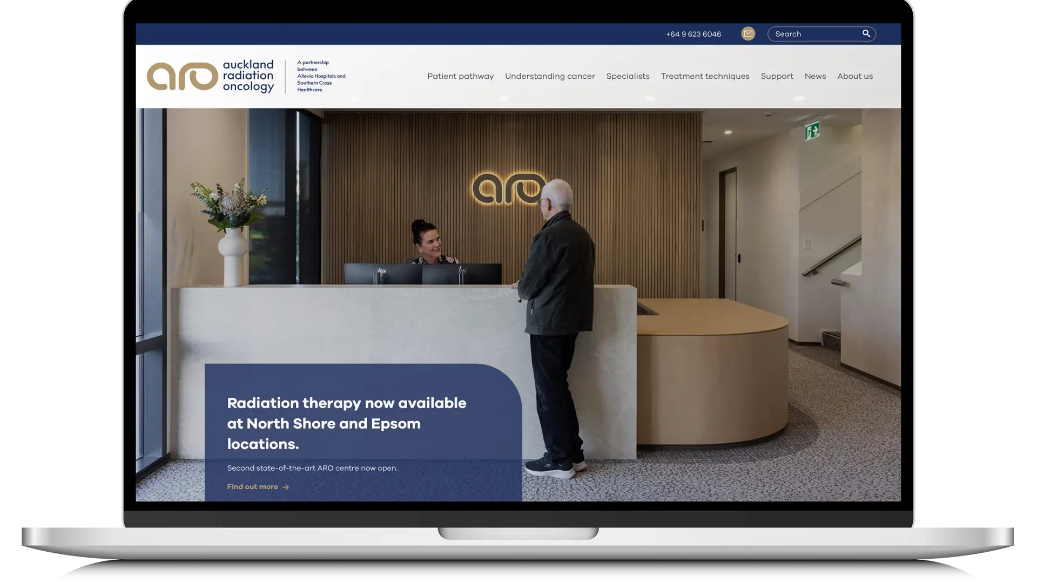
Task: Click the Second state-of-the-art ARO centre text
Action: pyautogui.click(x=312, y=468)
